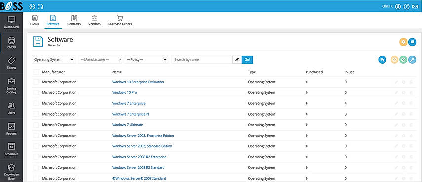Click the Purchased value 6 for Windows 7 Enterprise
This screenshot has width=422, height=182.
307,103
